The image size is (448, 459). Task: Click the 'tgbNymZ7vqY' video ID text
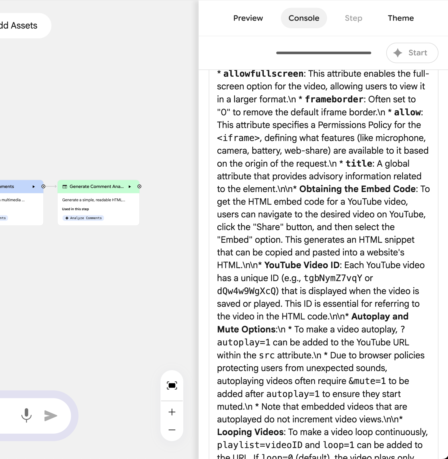pos(333,278)
